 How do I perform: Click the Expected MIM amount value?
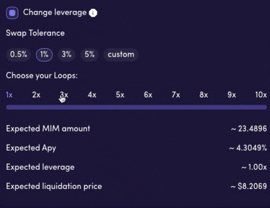pyautogui.click(x=249, y=129)
